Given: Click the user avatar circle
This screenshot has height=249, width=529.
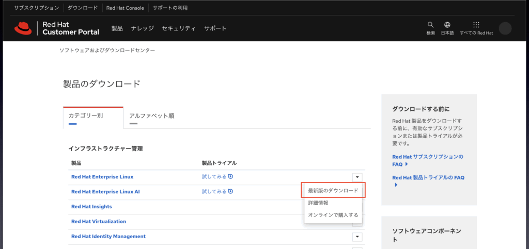Looking at the screenshot, I should 505,28.
